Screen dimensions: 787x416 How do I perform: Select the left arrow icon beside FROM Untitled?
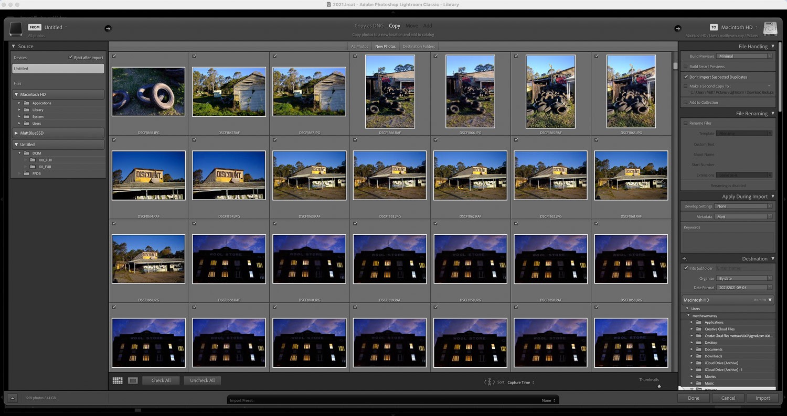[x=109, y=28]
